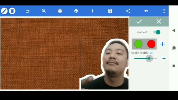Choose the red stroke color
Image resolution: width=178 pixels, height=100 pixels.
(151, 44)
